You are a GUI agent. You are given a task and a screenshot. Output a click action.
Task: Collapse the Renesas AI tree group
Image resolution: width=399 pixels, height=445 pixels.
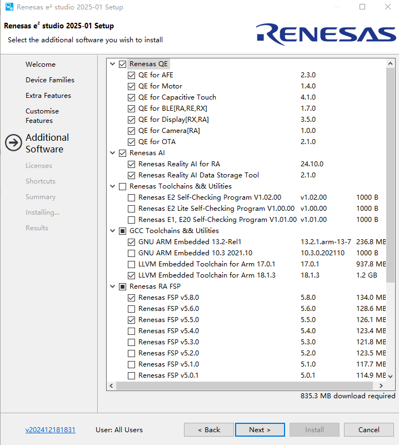point(113,153)
